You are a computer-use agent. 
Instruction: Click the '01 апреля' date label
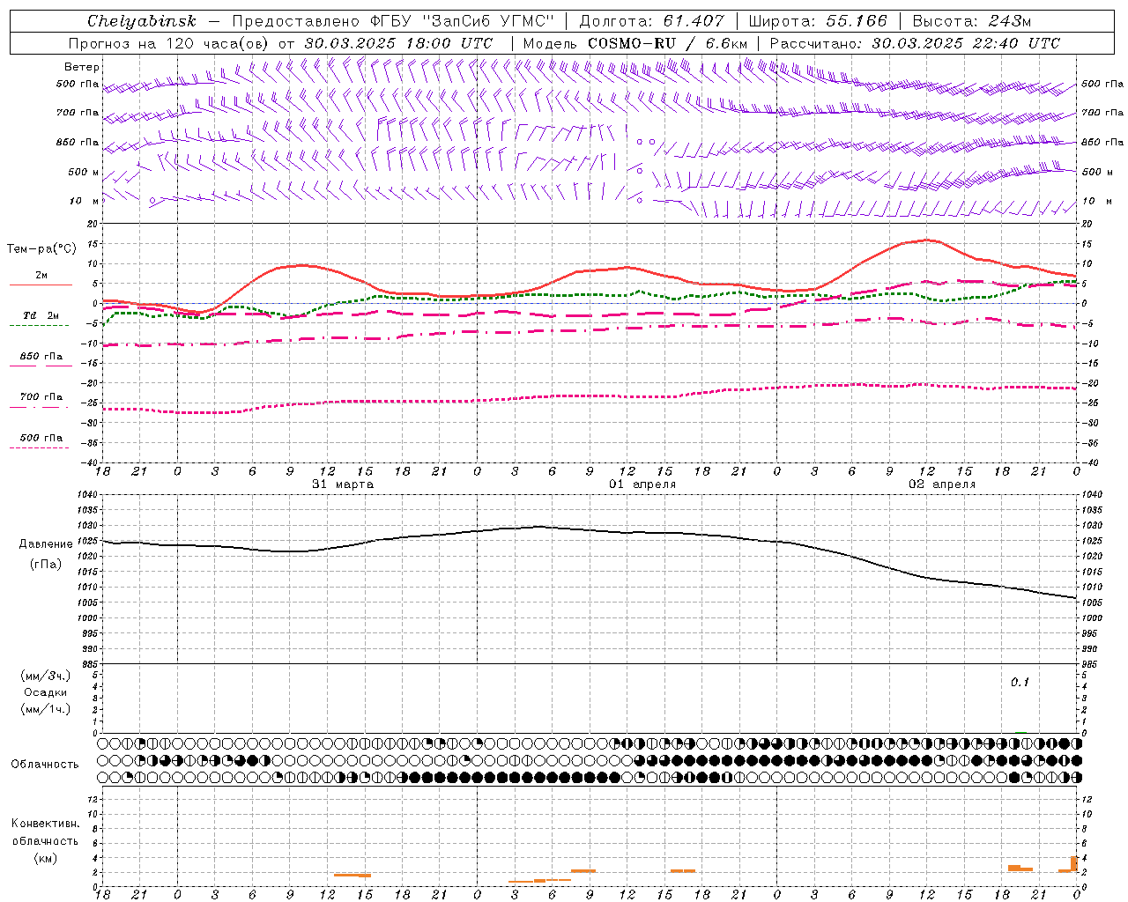click(642, 484)
